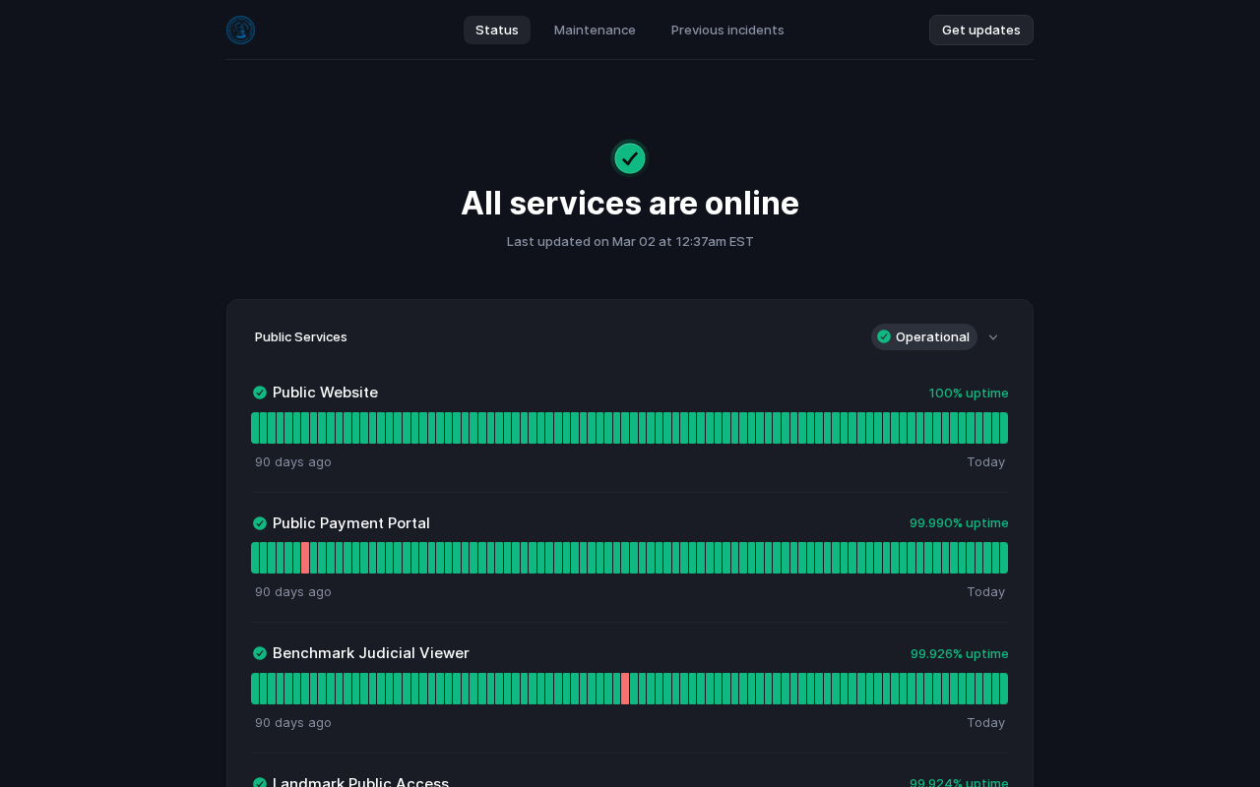Click the Get updates button
The width and height of the screenshot is (1260, 787).
980,30
